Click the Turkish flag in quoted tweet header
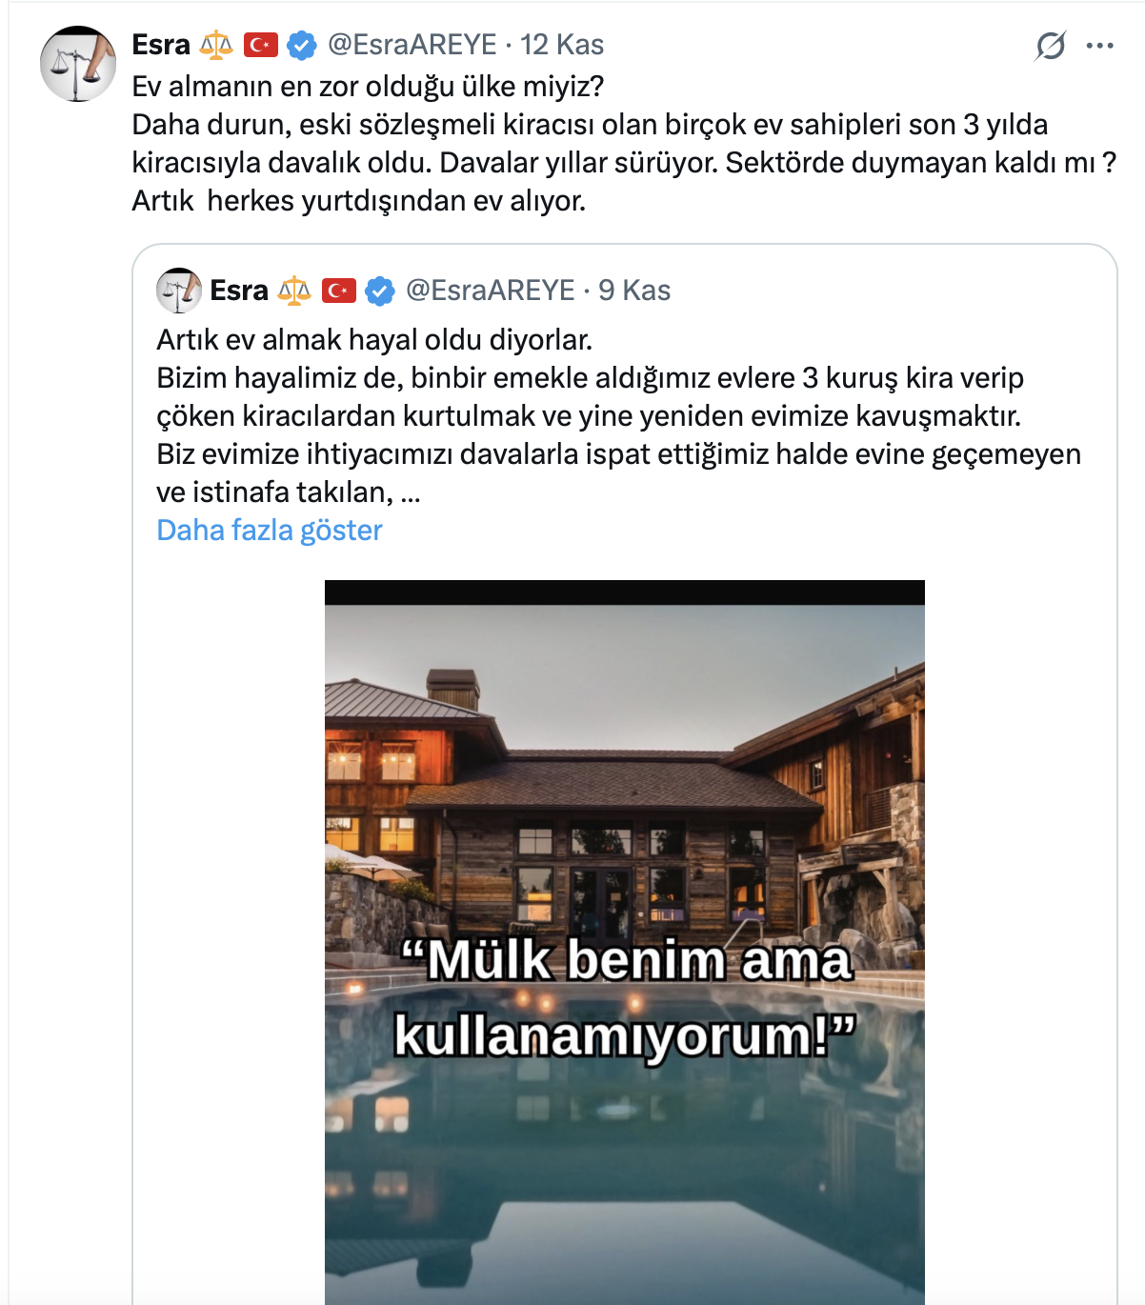This screenshot has height=1305, width=1145. click(x=339, y=291)
